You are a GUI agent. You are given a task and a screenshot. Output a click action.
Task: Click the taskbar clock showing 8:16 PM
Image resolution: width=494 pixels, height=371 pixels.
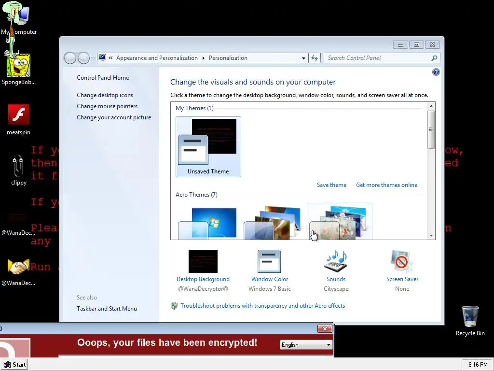(477, 365)
